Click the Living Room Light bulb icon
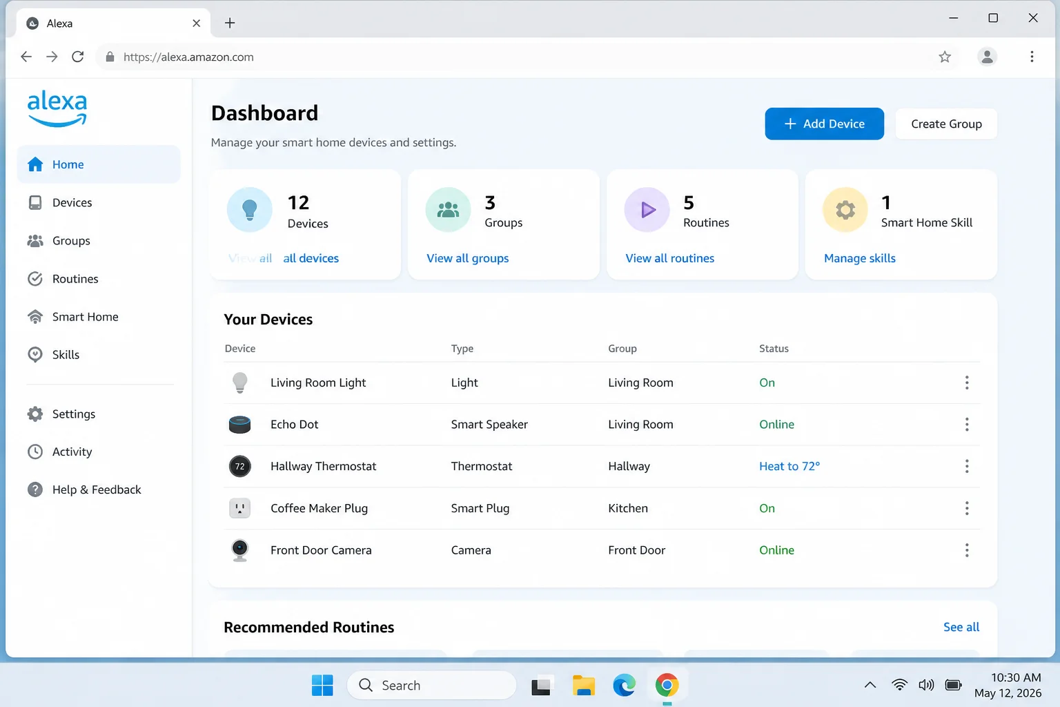Screen dimensions: 1060x707 pos(239,382)
